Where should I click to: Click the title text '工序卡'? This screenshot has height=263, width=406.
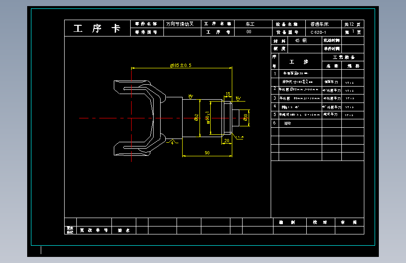point(97,28)
